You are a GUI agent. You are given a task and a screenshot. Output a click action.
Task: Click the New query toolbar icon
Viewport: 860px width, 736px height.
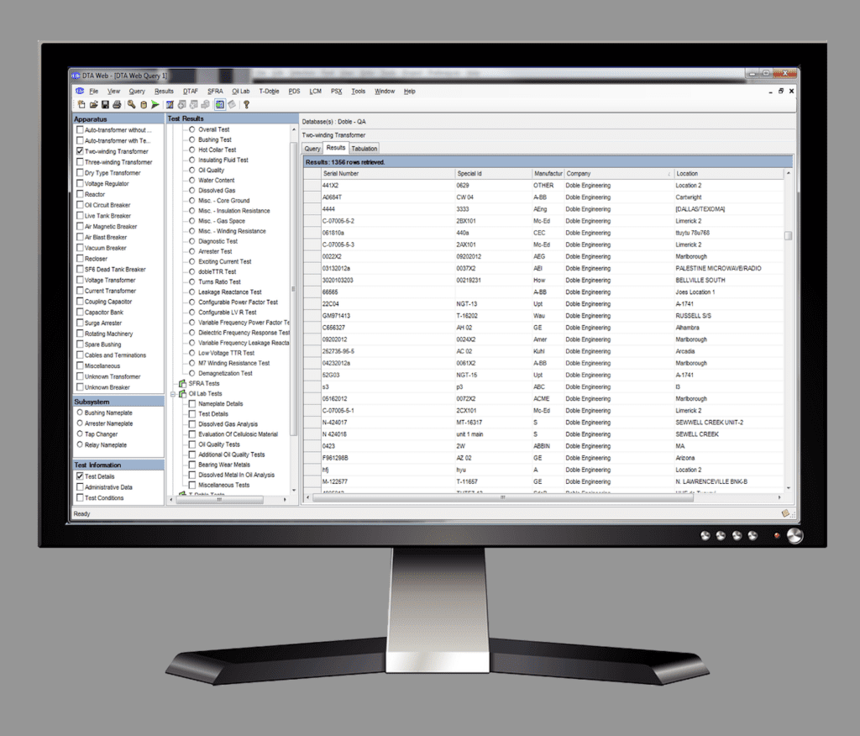81,105
